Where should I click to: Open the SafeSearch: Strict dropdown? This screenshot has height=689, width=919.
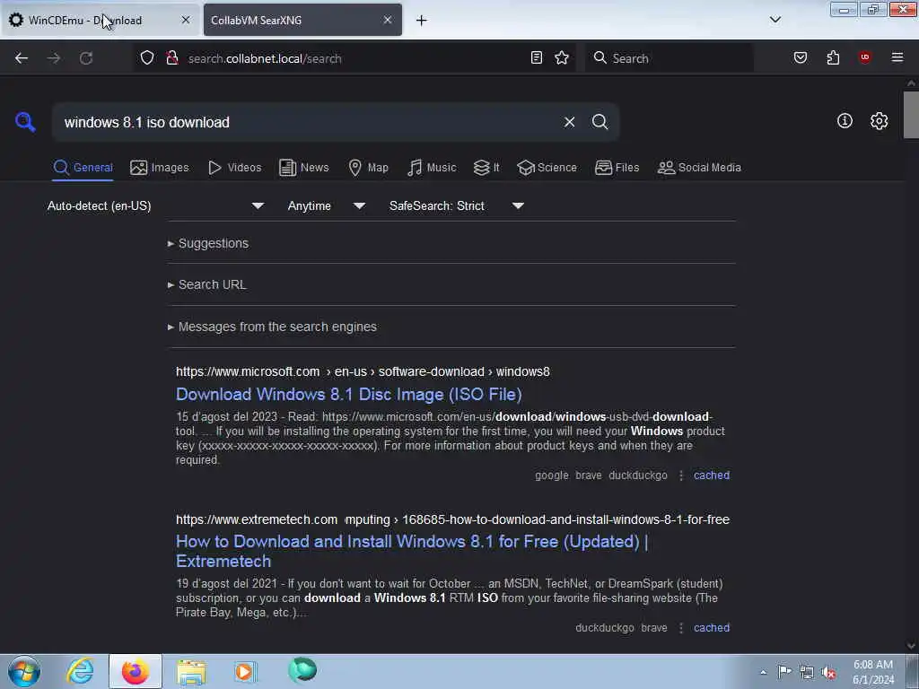coord(457,205)
